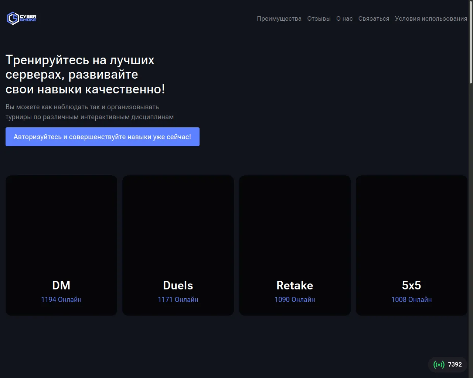Click the CyberShoke logo wordmark text
The image size is (473, 378).
pos(28,18)
